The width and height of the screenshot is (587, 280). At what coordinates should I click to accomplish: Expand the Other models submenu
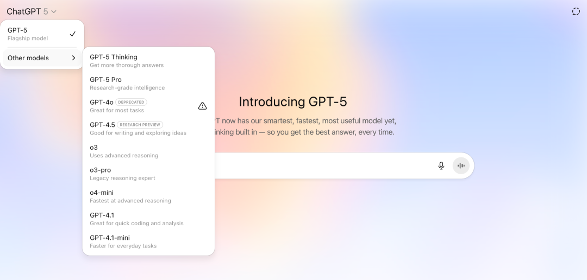[42, 58]
